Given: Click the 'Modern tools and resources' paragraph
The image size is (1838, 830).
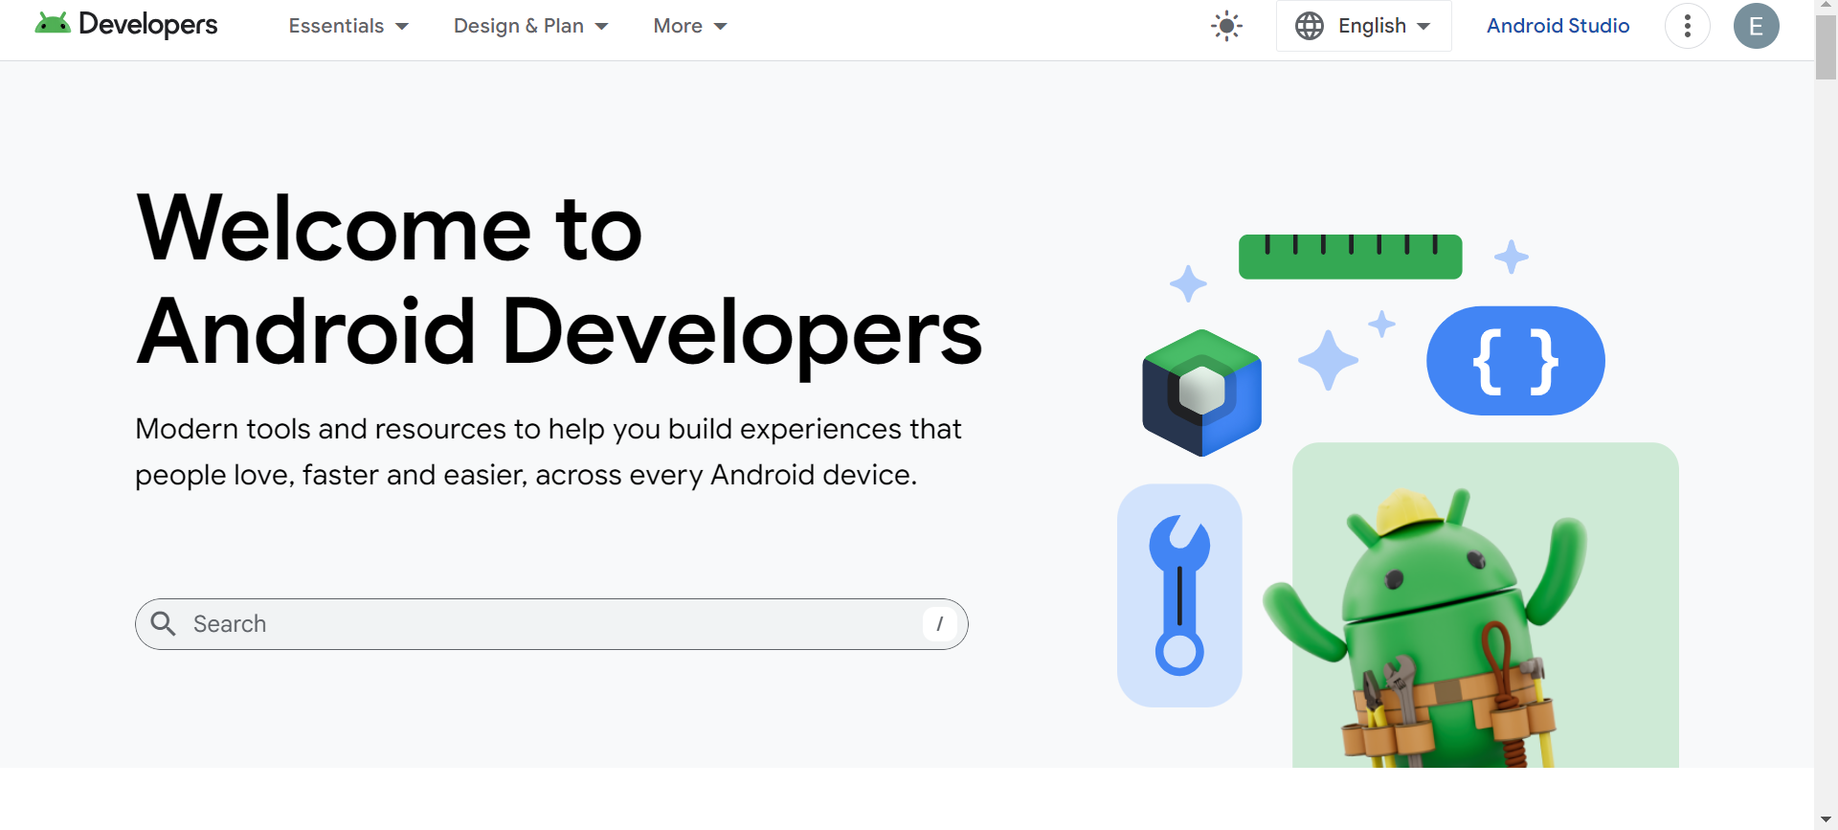Looking at the screenshot, I should [x=548, y=452].
